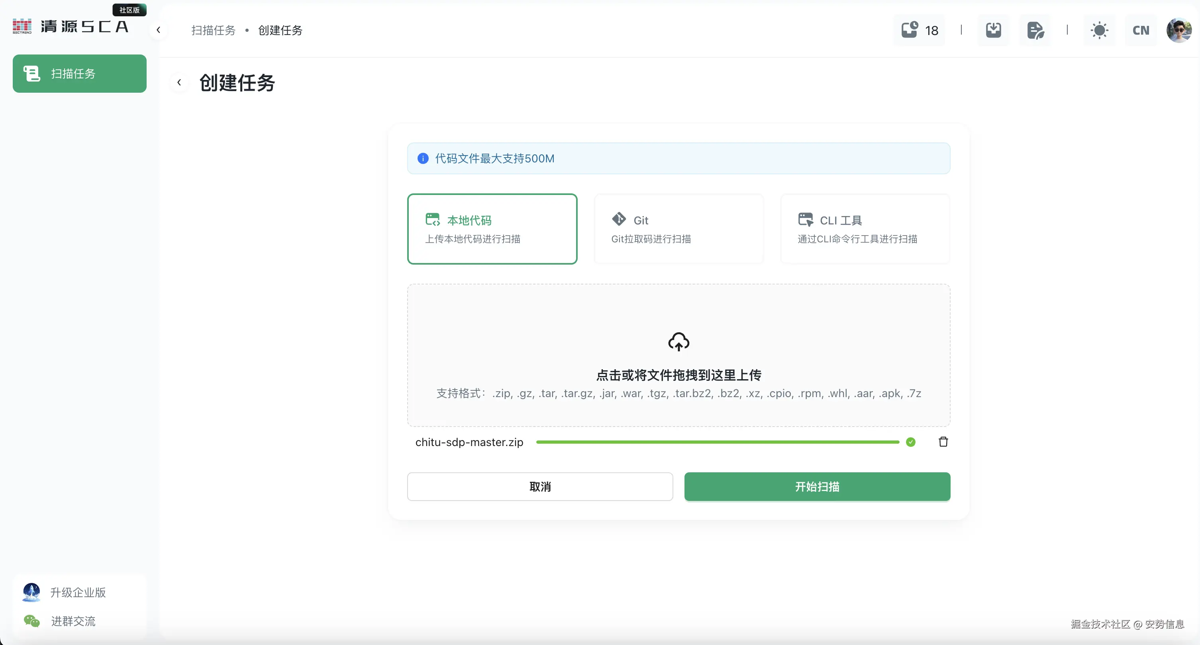Click 扫描任务 breadcrumb link

coord(214,30)
